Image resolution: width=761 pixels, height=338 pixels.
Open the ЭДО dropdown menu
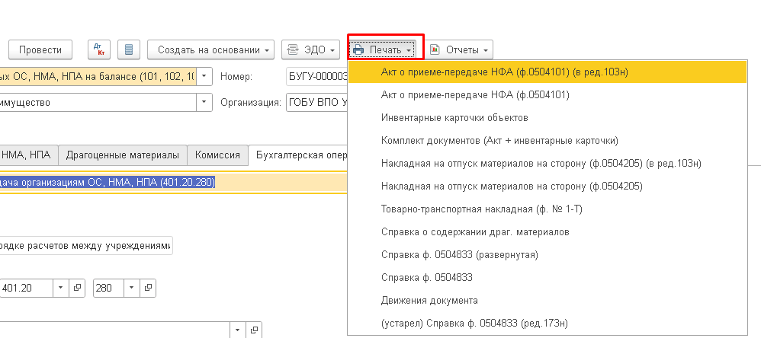(310, 49)
